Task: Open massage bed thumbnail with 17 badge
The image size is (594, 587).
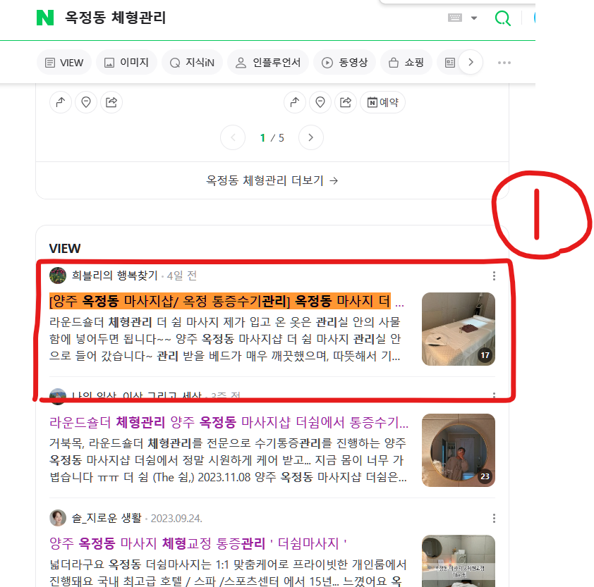Action: [x=459, y=329]
